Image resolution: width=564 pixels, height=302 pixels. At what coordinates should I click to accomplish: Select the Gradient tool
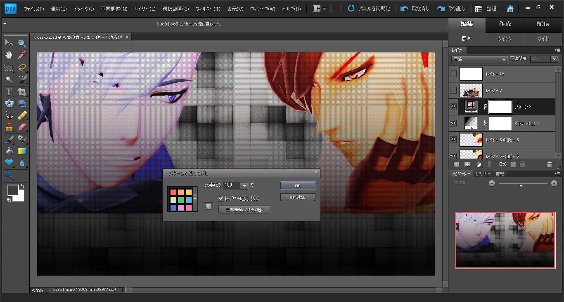pos(22,151)
